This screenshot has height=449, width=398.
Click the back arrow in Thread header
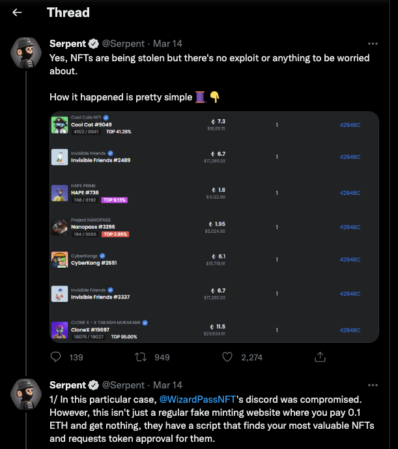click(x=18, y=12)
